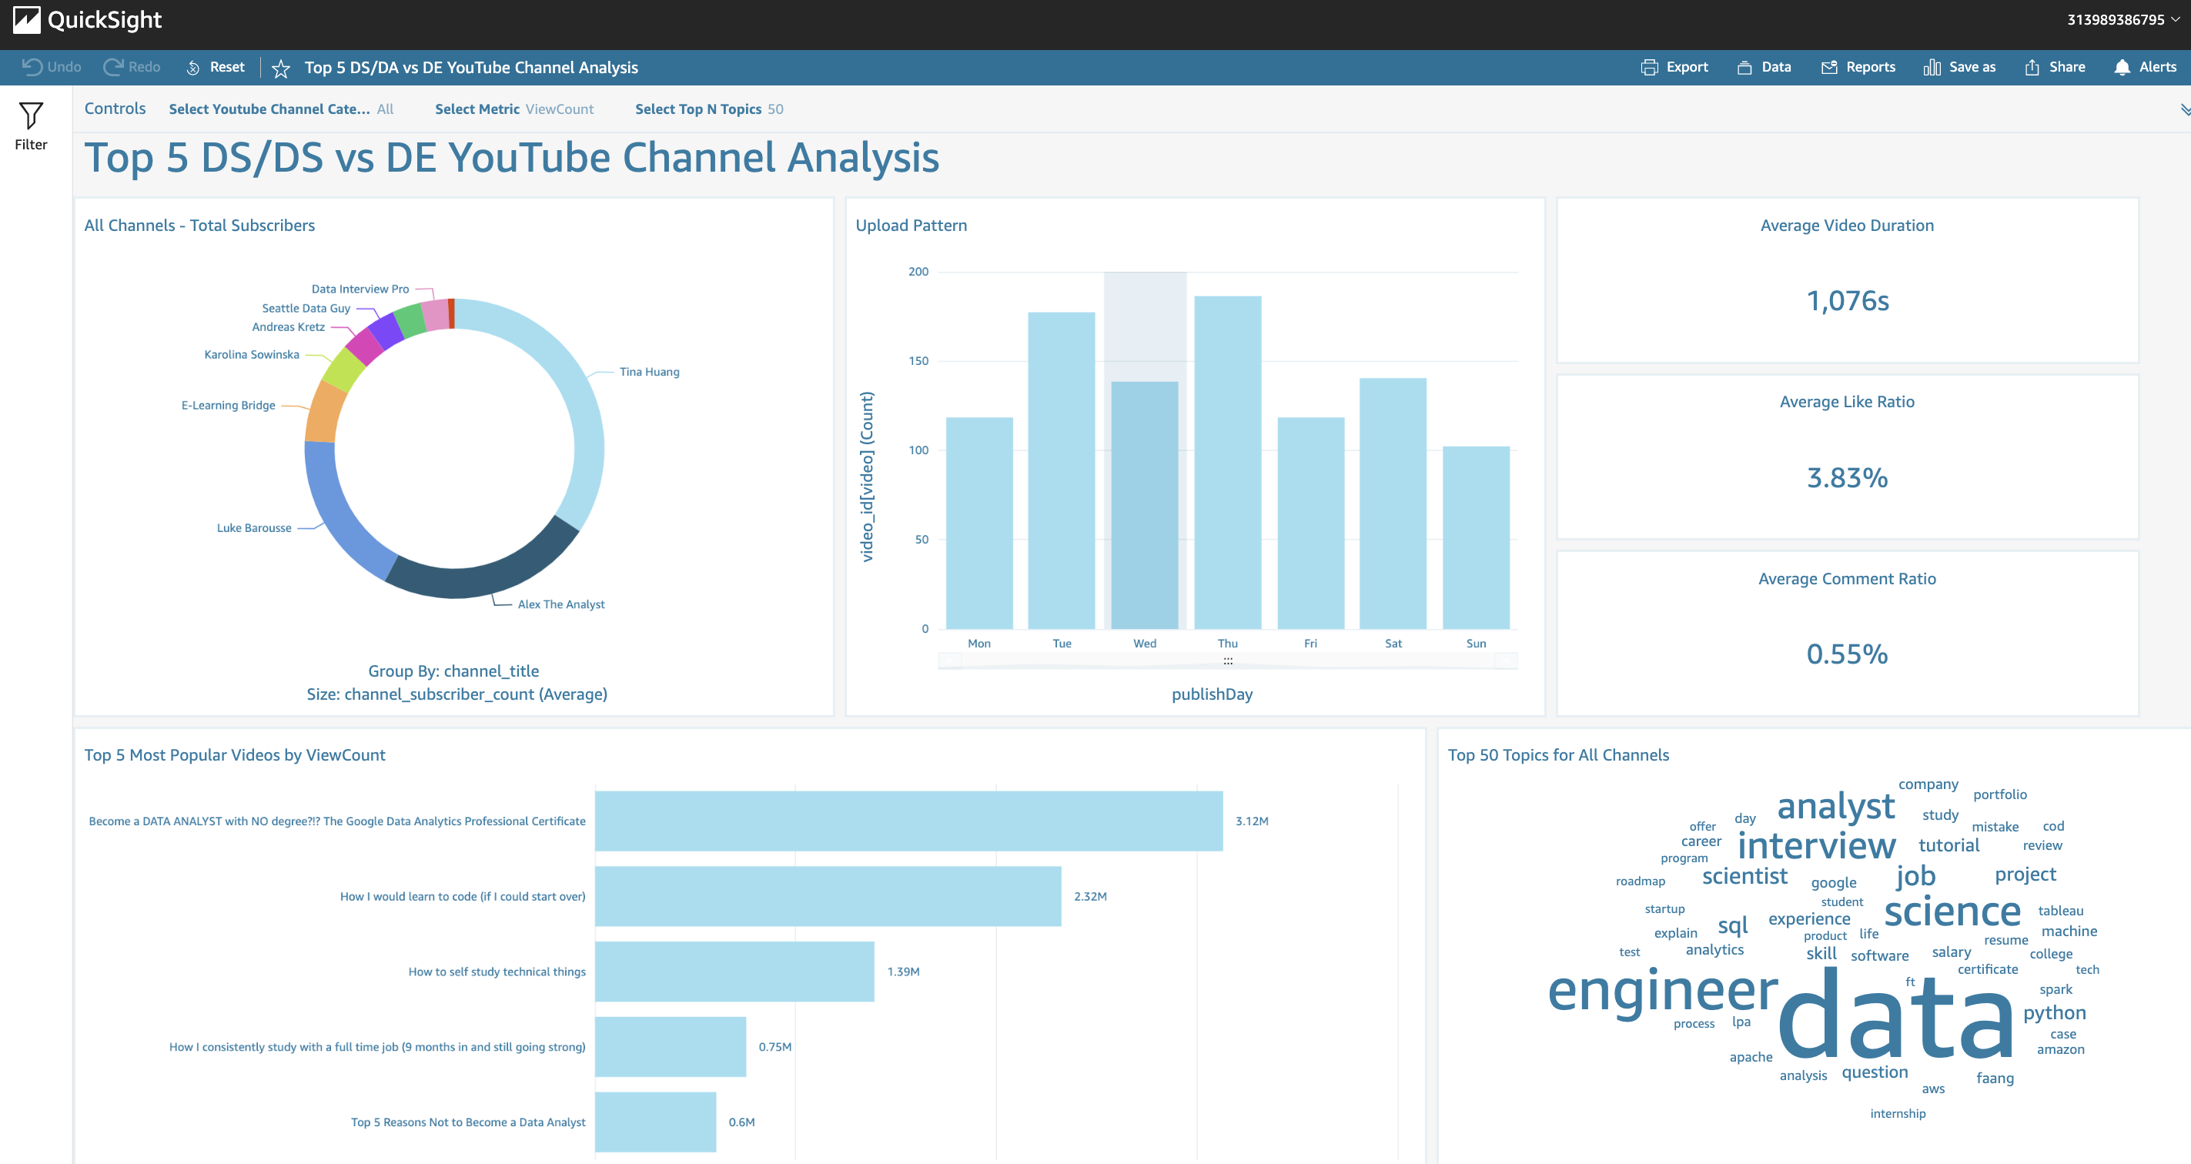Click the Controls menu label

pyautogui.click(x=115, y=109)
